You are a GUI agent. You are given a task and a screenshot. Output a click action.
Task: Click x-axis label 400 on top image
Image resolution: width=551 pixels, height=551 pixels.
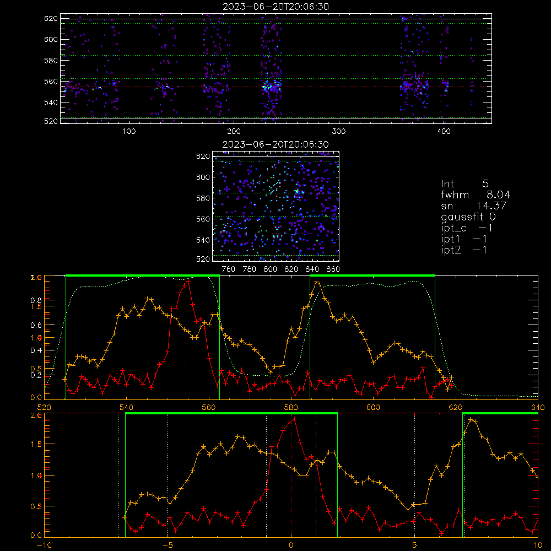tap(444, 132)
